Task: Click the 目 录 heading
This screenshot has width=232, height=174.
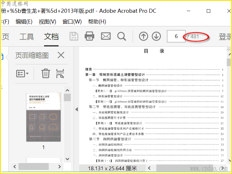Action: pos(154,51)
